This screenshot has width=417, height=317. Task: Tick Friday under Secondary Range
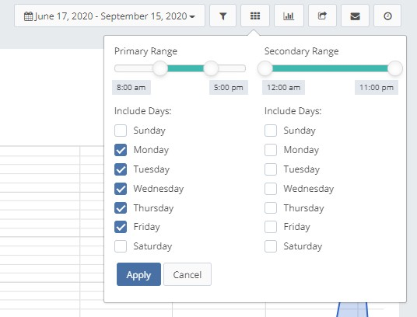click(x=271, y=227)
